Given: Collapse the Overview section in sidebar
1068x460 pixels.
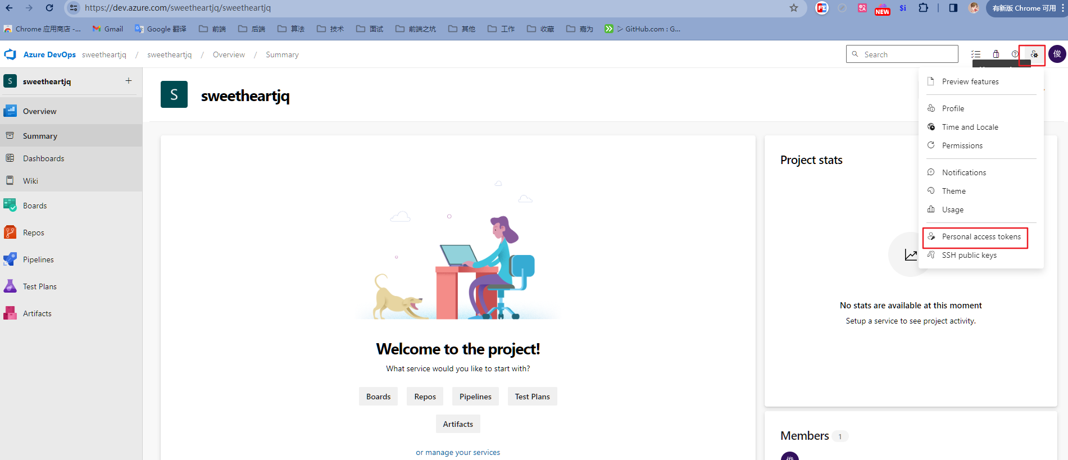Looking at the screenshot, I should 39,111.
